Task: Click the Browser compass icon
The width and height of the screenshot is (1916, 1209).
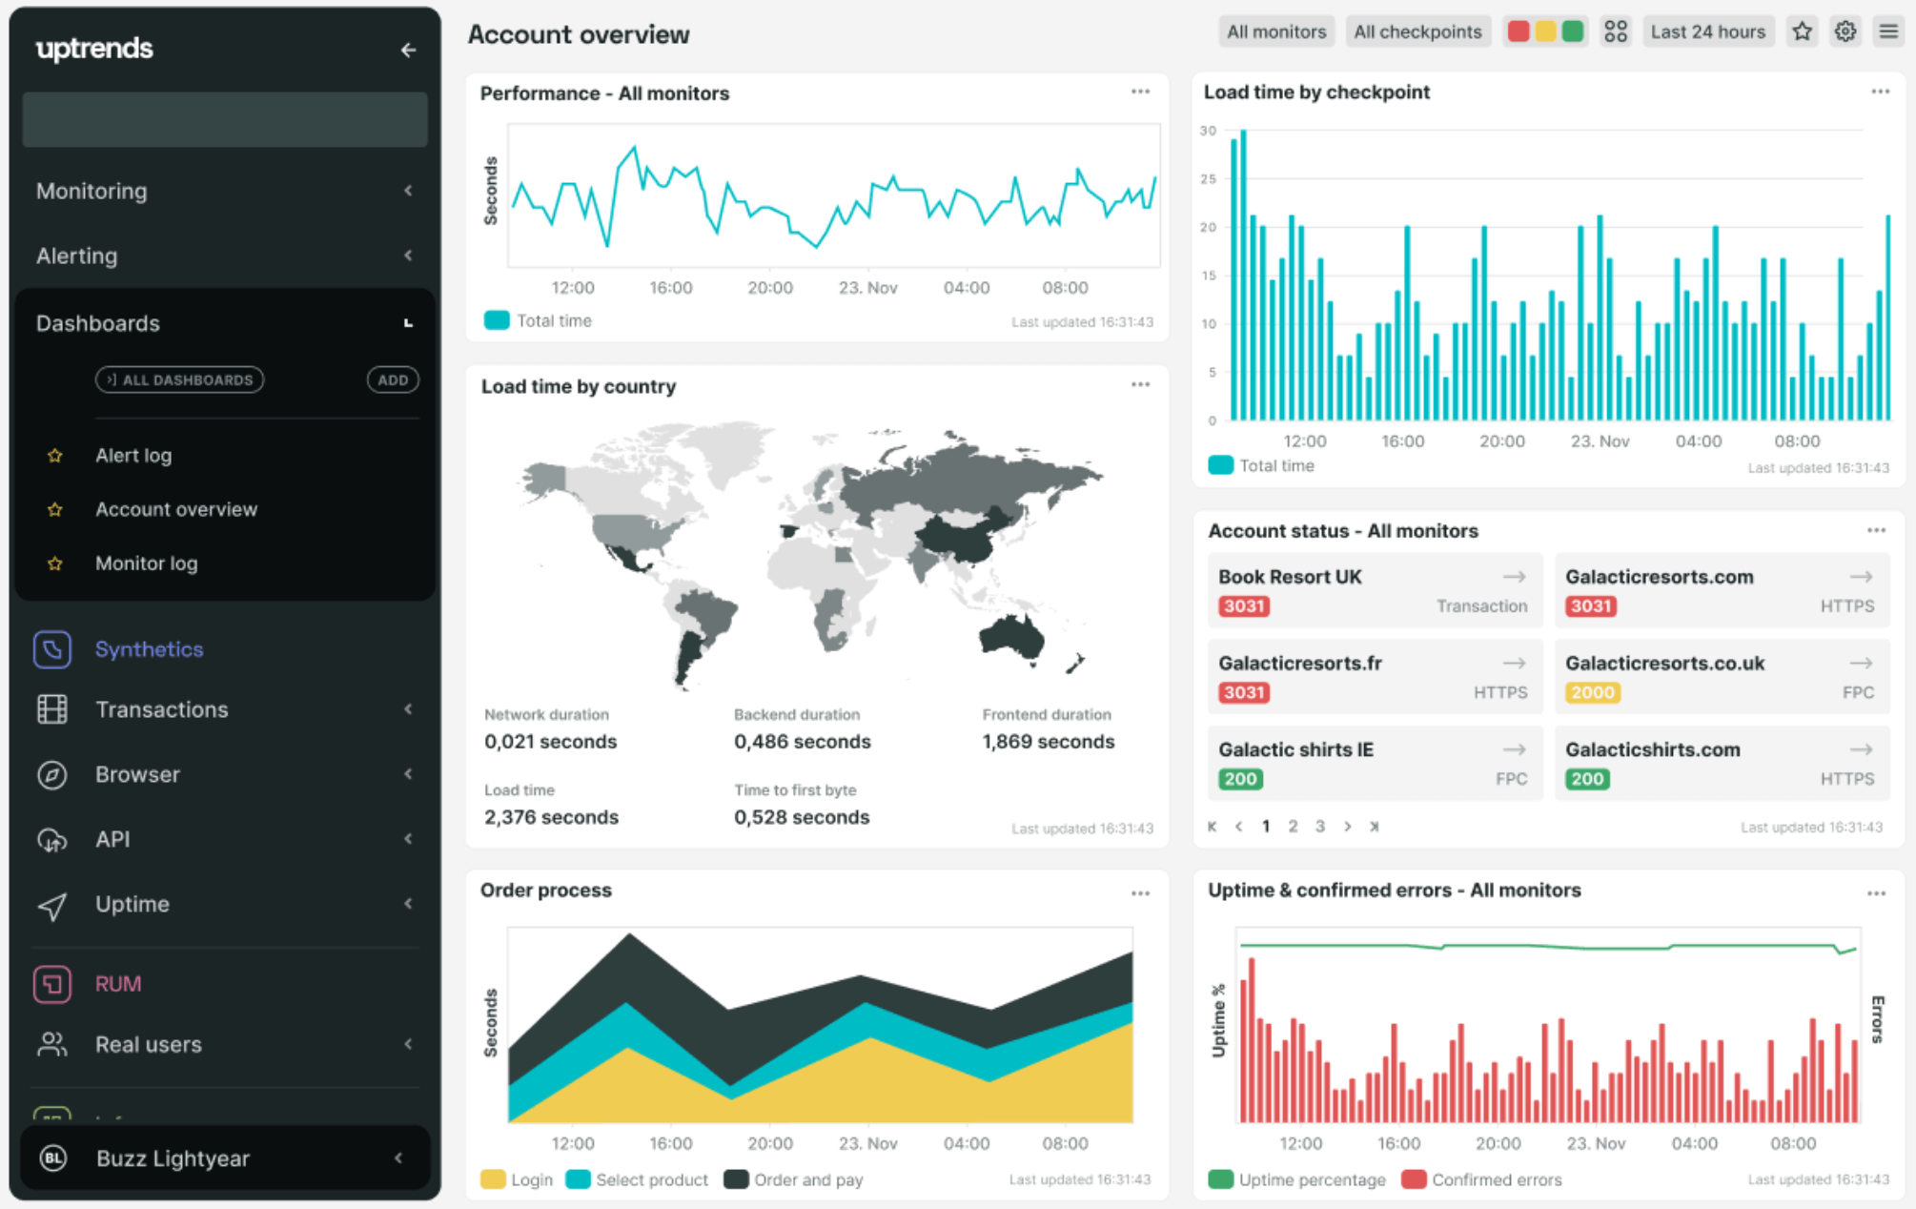Action: click(x=52, y=774)
